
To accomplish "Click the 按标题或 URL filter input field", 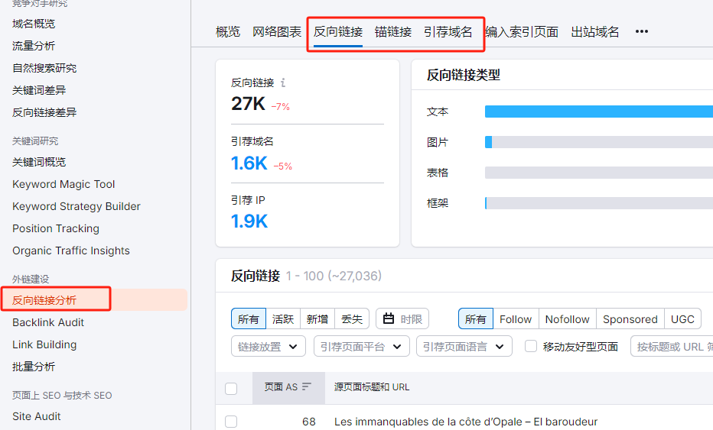I will coord(672,347).
